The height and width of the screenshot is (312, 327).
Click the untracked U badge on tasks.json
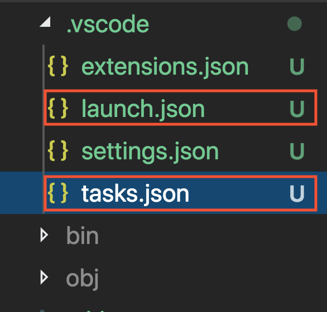pos(297,193)
